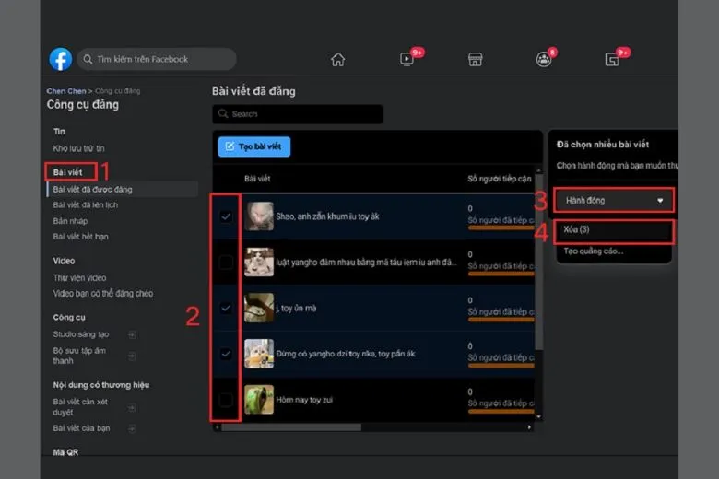719x479 pixels.
Task: Open thumbnail of post 'j, toy ủn mà'
Action: click(x=259, y=308)
